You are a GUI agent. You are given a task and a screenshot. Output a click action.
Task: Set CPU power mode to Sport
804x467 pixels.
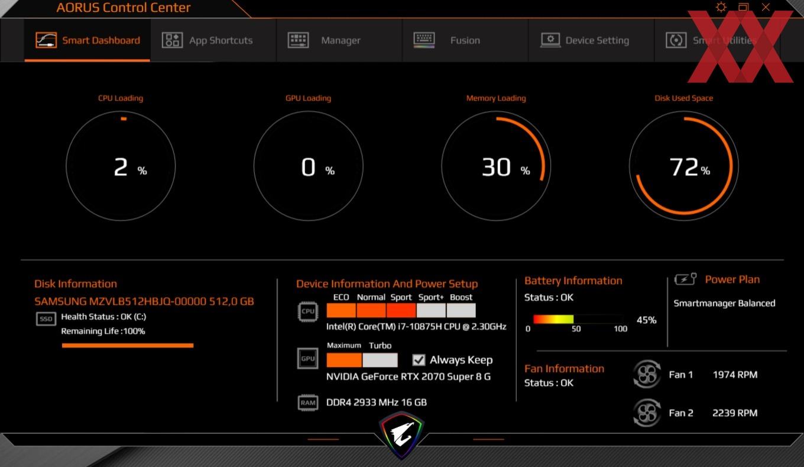point(401,310)
